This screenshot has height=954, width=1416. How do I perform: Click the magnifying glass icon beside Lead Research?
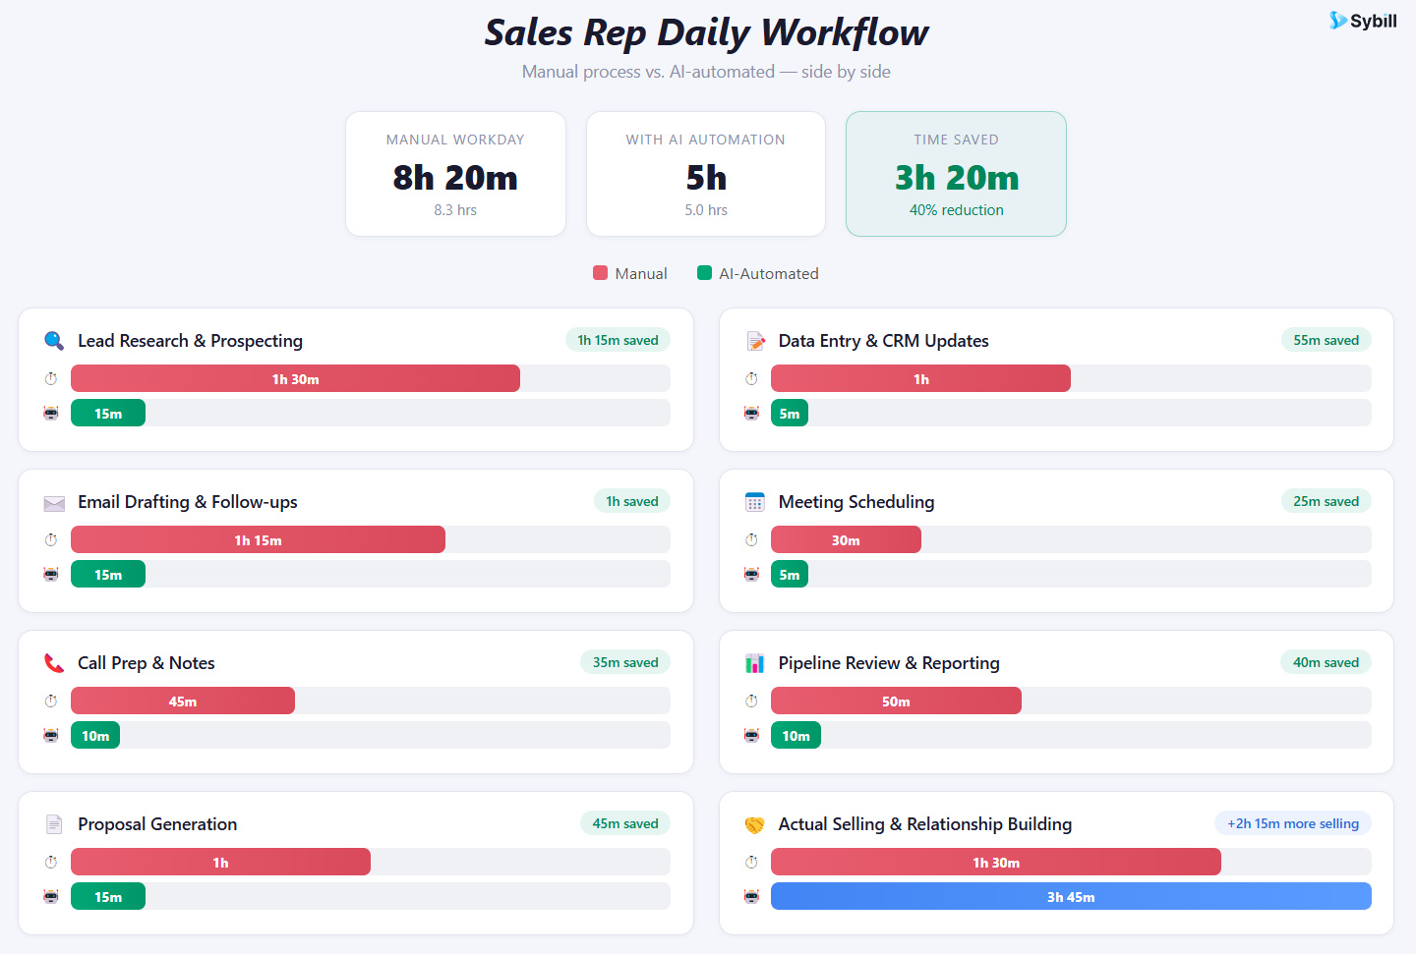point(54,341)
